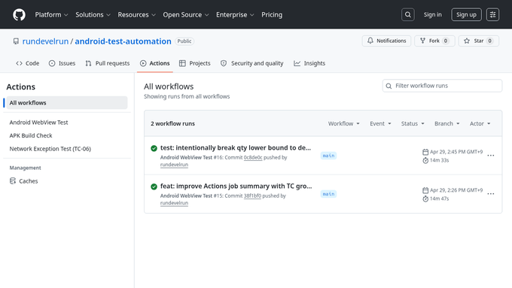Open the Projects tab

coord(195,63)
